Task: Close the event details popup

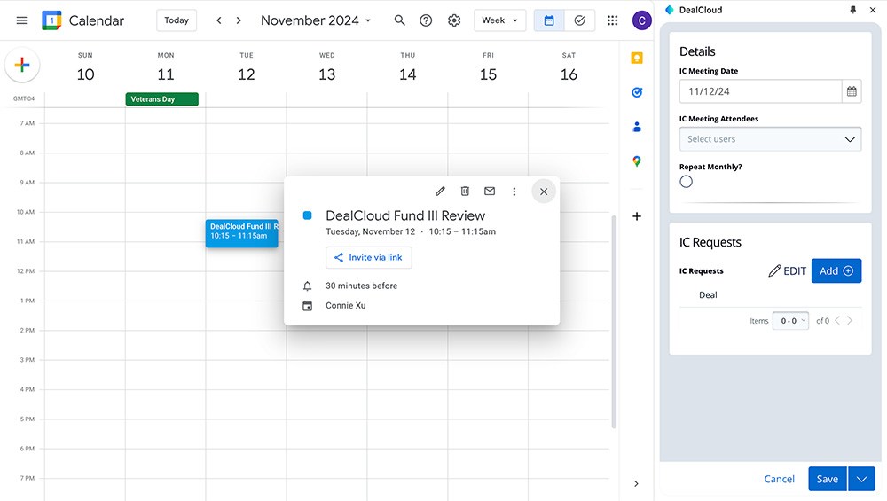Action: tap(544, 192)
